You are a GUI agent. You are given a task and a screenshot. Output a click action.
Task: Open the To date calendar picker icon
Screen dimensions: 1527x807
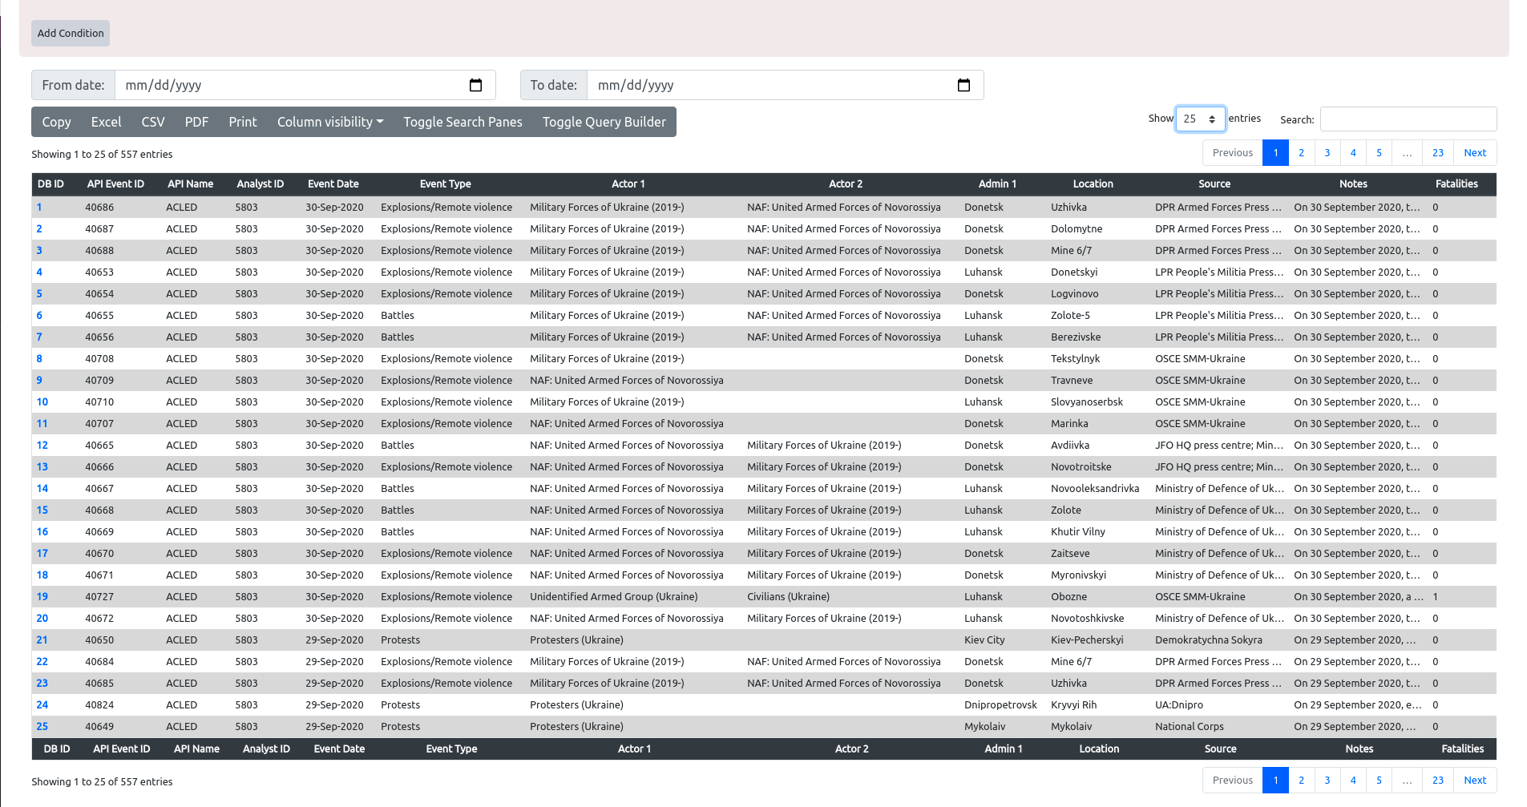963,85
